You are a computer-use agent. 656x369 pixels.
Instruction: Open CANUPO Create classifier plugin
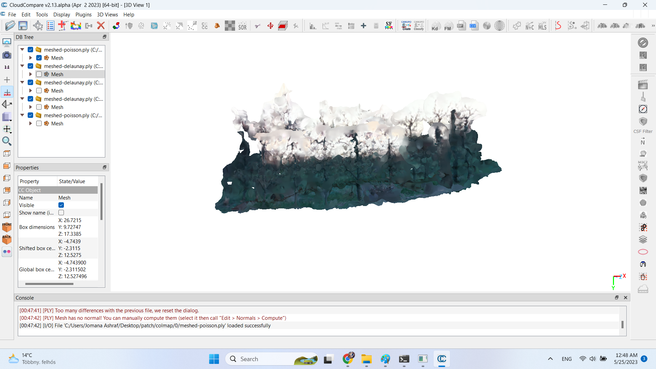(406, 26)
